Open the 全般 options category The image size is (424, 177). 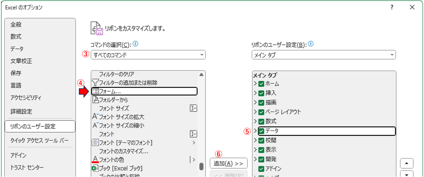pos(40,24)
